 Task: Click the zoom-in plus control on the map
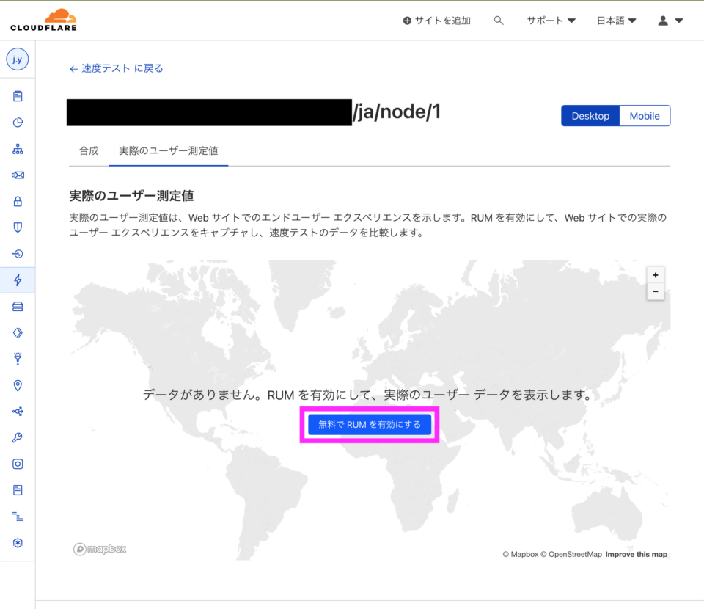point(655,274)
